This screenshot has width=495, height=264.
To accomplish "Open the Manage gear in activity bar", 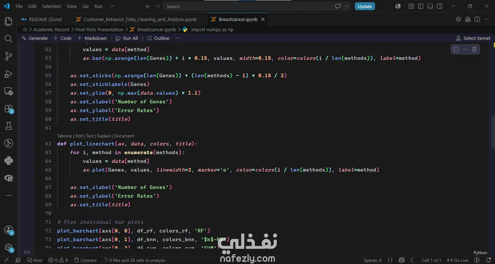I will (8, 248).
